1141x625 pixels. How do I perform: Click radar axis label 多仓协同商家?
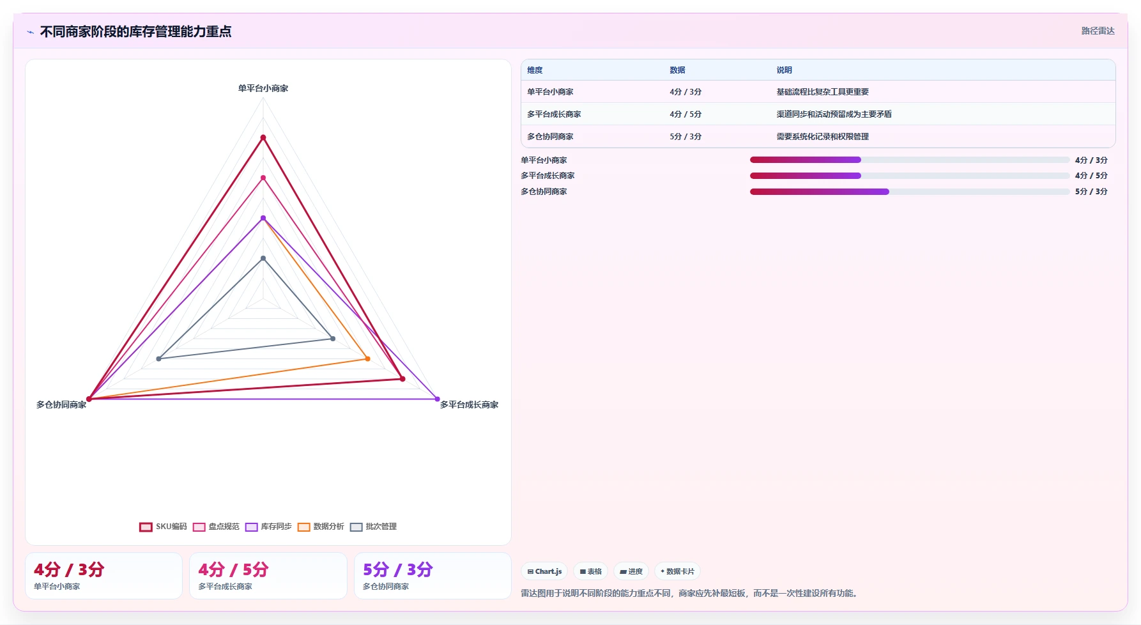[x=61, y=405]
